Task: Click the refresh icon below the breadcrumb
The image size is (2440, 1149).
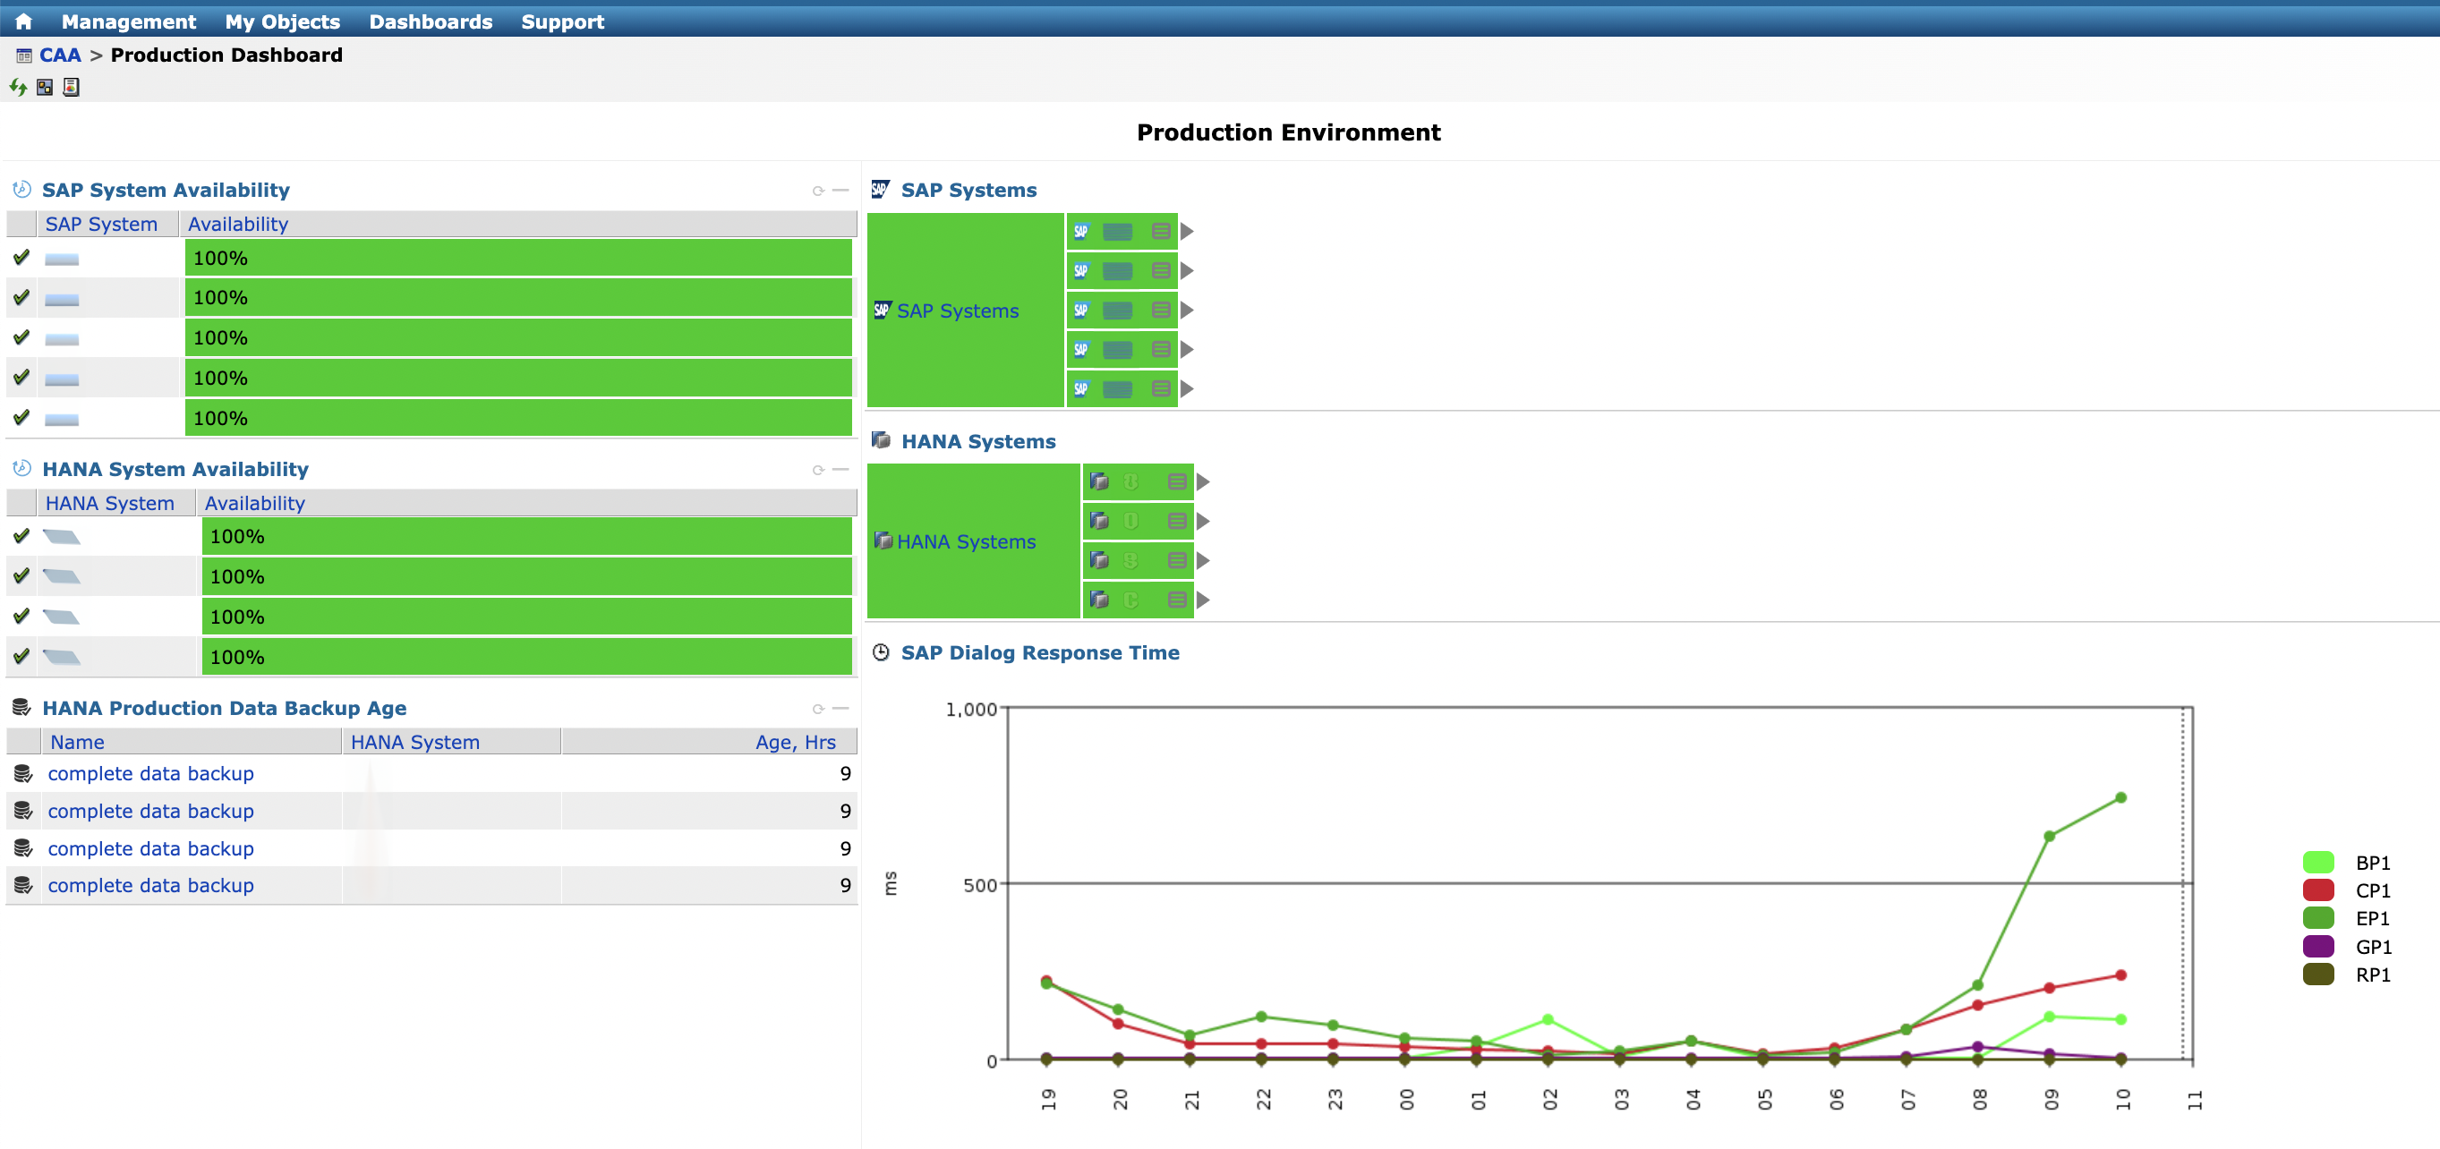Action: pyautogui.click(x=17, y=87)
